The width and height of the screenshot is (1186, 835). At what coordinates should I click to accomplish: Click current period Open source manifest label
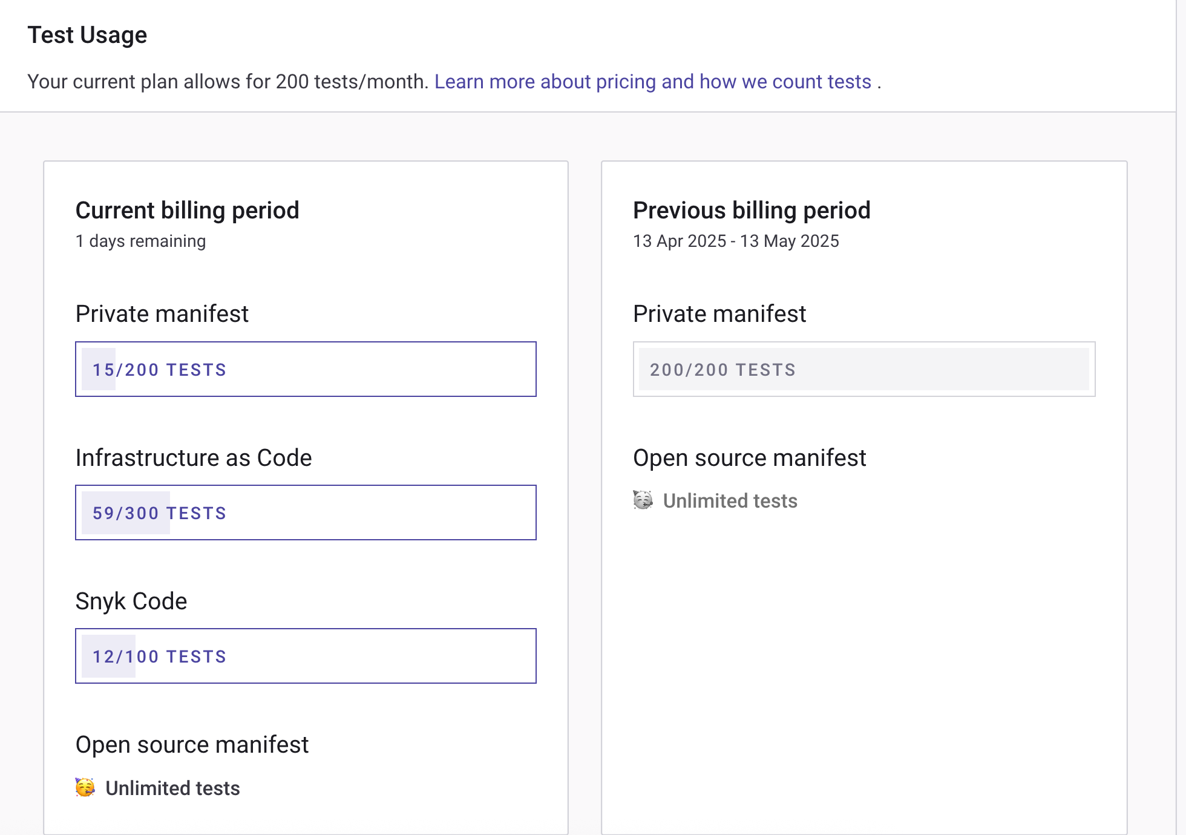click(192, 745)
